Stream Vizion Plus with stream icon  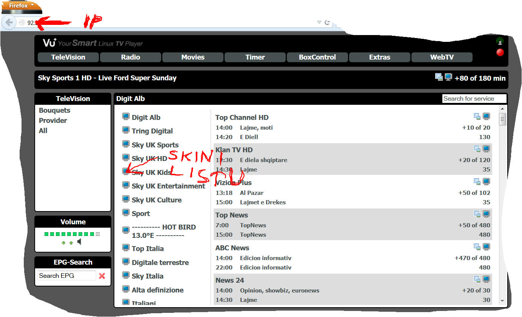[477, 182]
